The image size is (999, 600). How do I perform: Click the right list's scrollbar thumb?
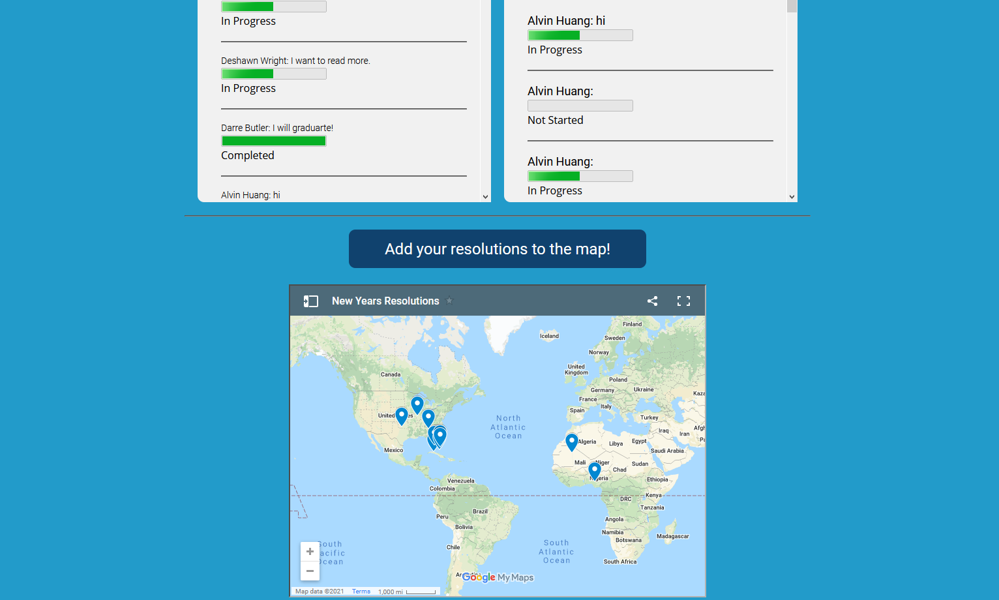click(792, 6)
